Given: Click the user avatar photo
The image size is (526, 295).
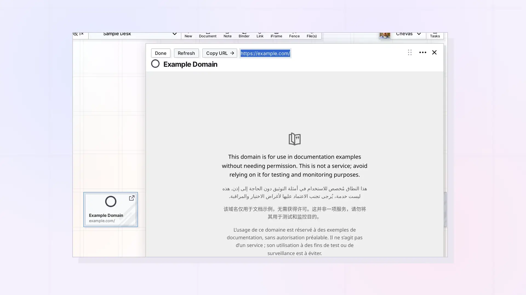Looking at the screenshot, I should tap(385, 36).
